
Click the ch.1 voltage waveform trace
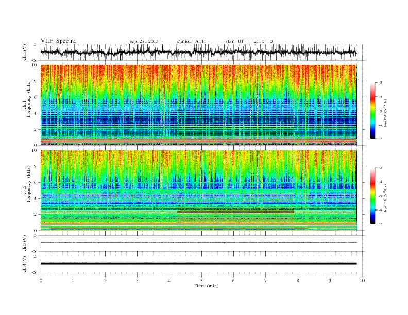198,52
